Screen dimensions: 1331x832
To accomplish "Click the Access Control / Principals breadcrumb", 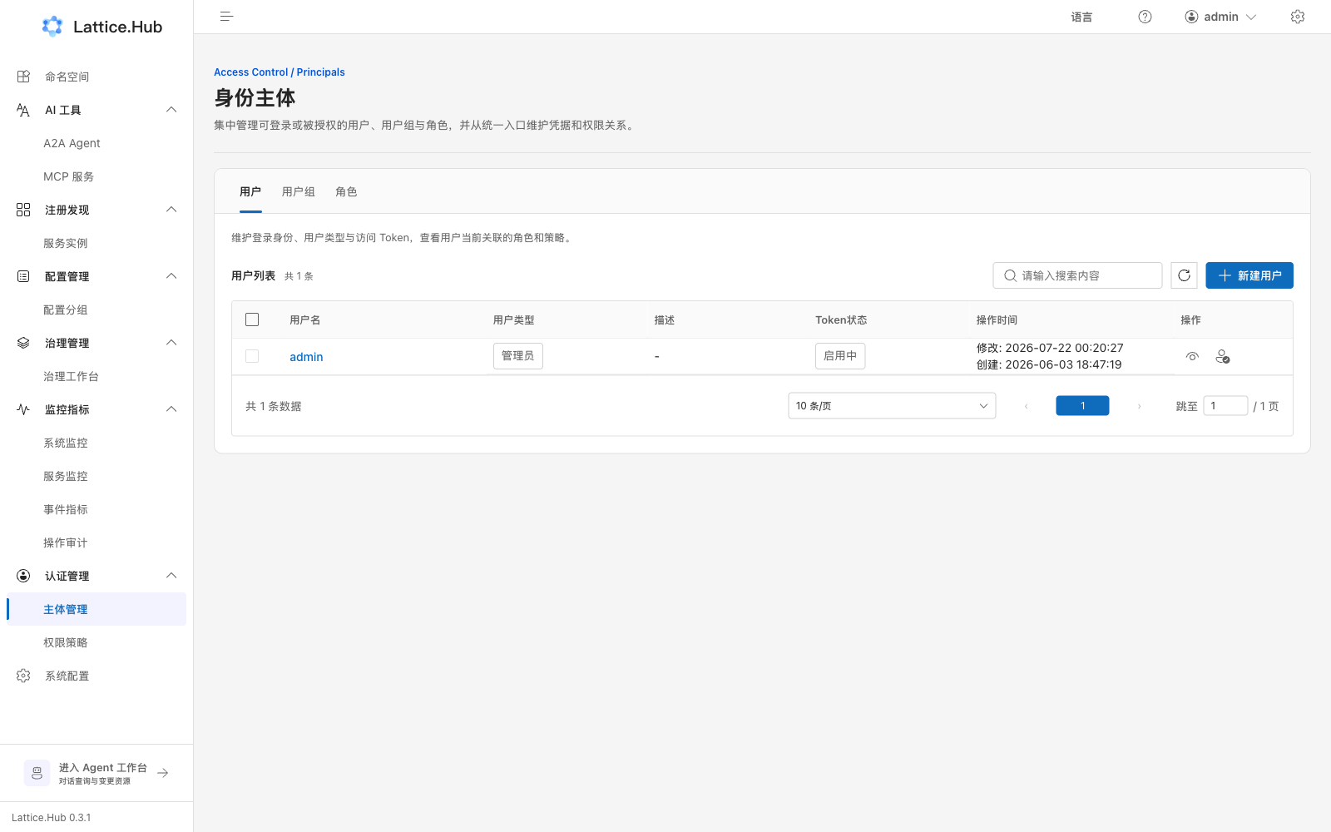I will pos(280,72).
